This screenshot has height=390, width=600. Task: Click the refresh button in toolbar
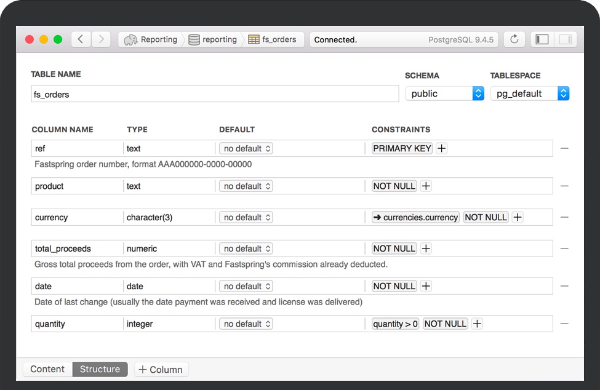pos(514,39)
